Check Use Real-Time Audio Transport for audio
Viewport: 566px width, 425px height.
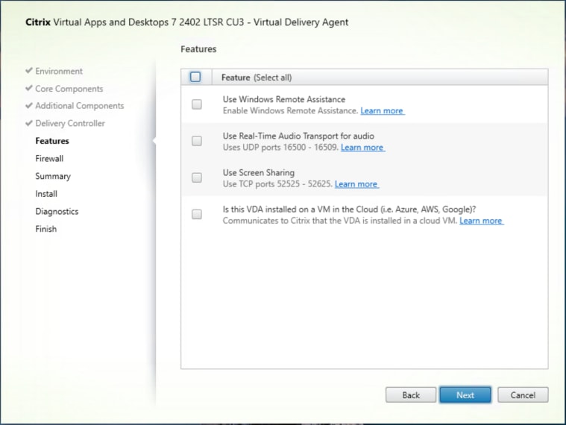point(197,141)
